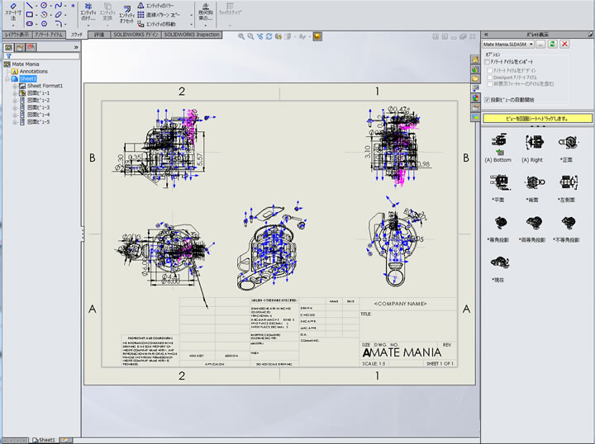595x444 pixels.
Task: Open Trim Entities dropdown arrow
Action: coord(88,26)
